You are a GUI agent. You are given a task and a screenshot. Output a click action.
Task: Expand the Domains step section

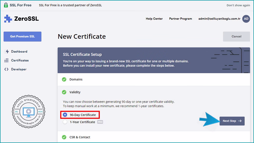[76, 79]
